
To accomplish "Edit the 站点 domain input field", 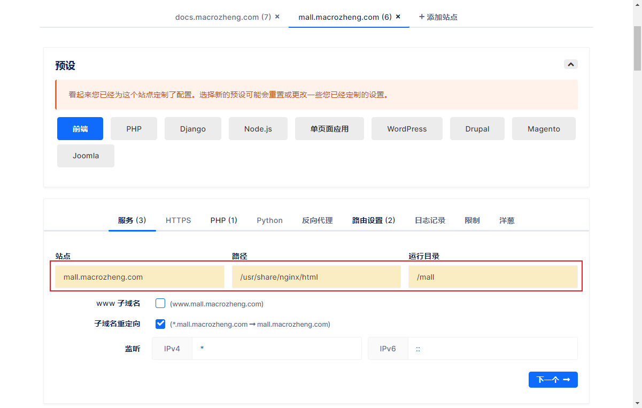I will coord(140,277).
